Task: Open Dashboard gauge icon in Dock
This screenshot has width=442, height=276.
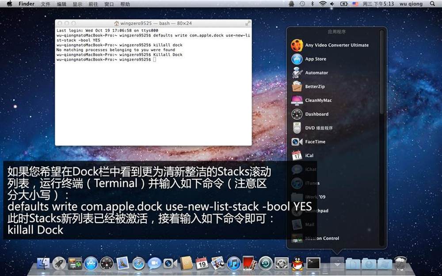Action: 107,264
